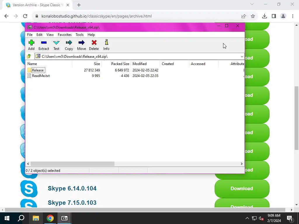Open Chrome downloads icon
299x224 pixels.
click(265, 16)
